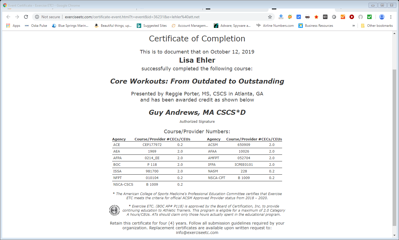This screenshot has height=240, width=399.
Task: Bookmark this page with the star icon
Action: click(x=270, y=17)
